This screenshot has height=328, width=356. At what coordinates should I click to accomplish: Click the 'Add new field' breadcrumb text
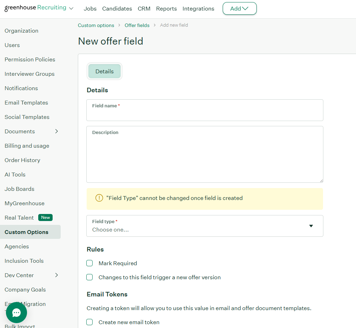(x=174, y=25)
